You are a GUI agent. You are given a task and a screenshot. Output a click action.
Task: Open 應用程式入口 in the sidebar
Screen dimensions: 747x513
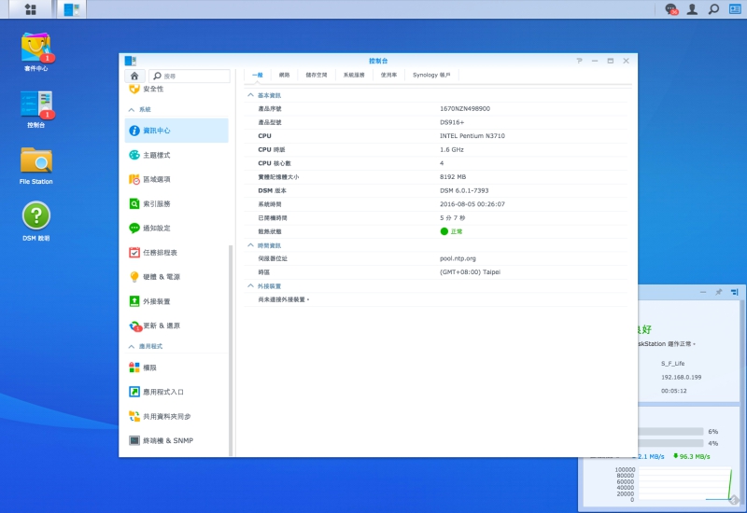176,392
